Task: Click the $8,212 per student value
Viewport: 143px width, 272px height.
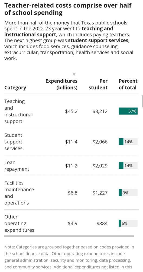Action: tap(100, 111)
